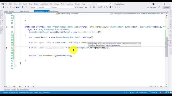Click the feedback icon beside Live Share
This screenshot has width=172, height=96.
tap(159, 7)
